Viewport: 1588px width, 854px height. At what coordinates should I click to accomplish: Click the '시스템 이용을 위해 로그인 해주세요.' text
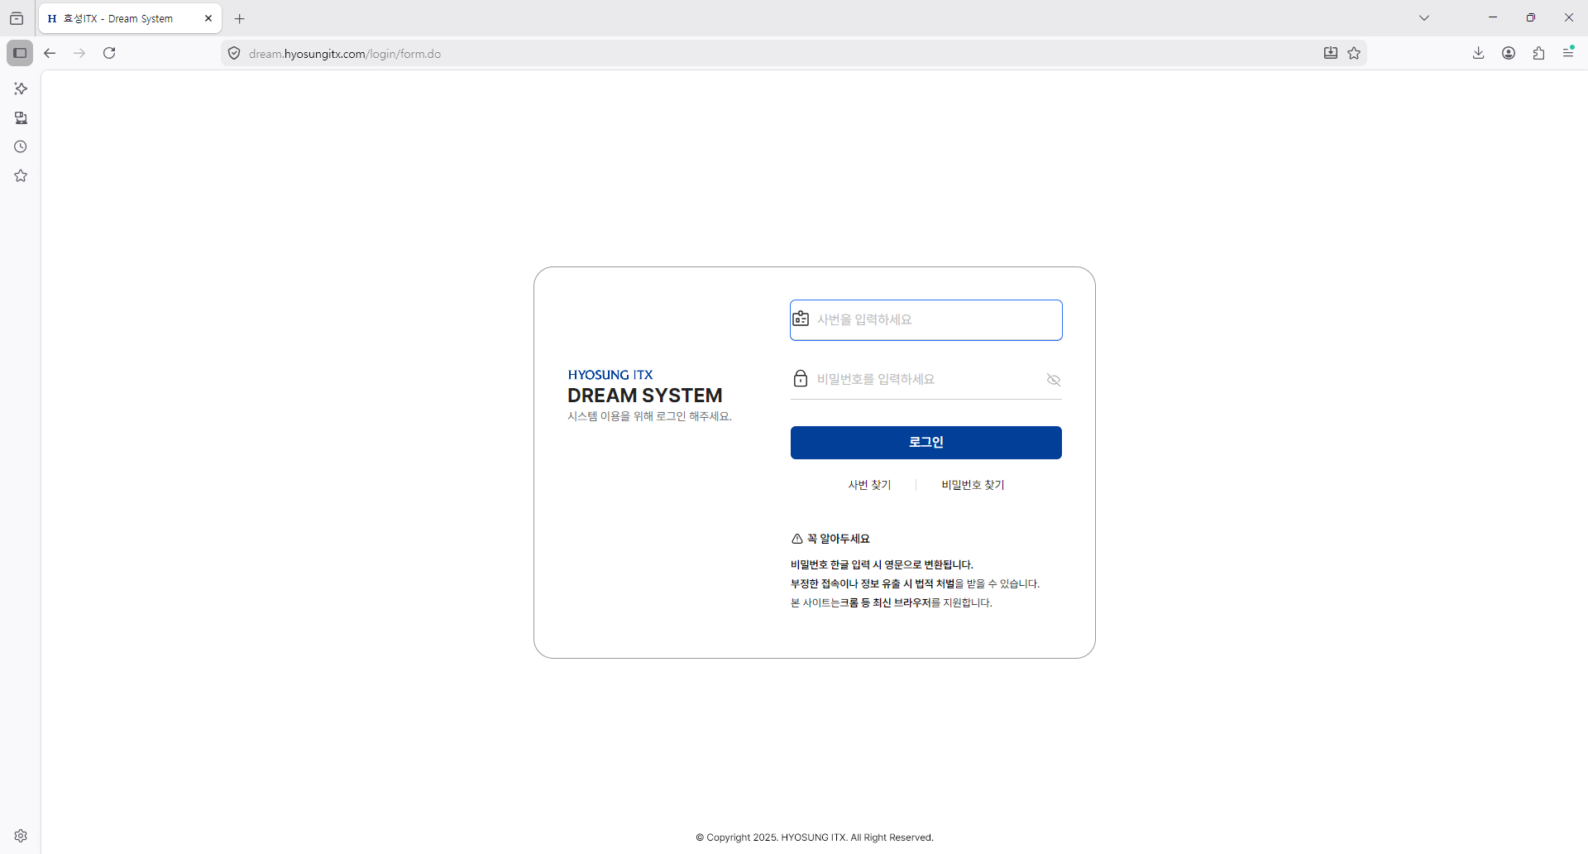pos(649,416)
